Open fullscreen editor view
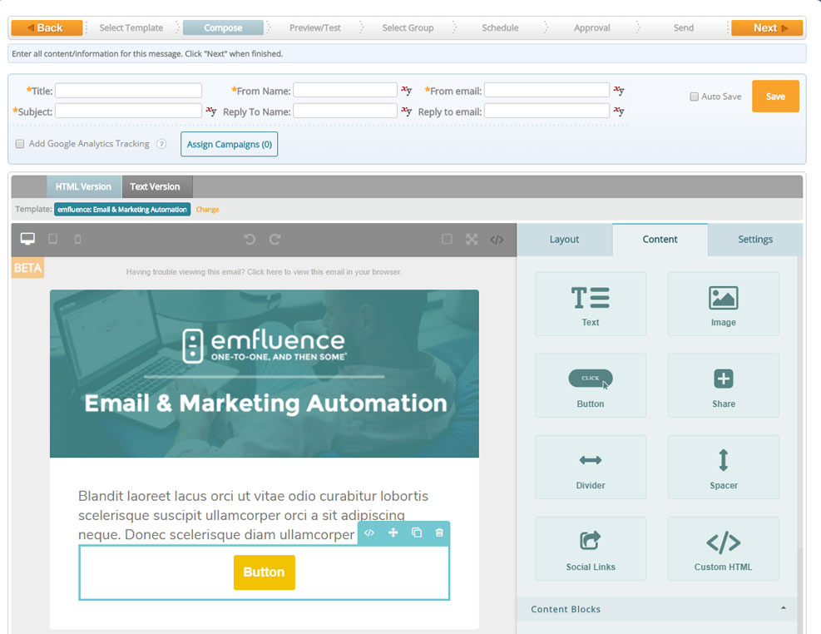 coord(472,240)
